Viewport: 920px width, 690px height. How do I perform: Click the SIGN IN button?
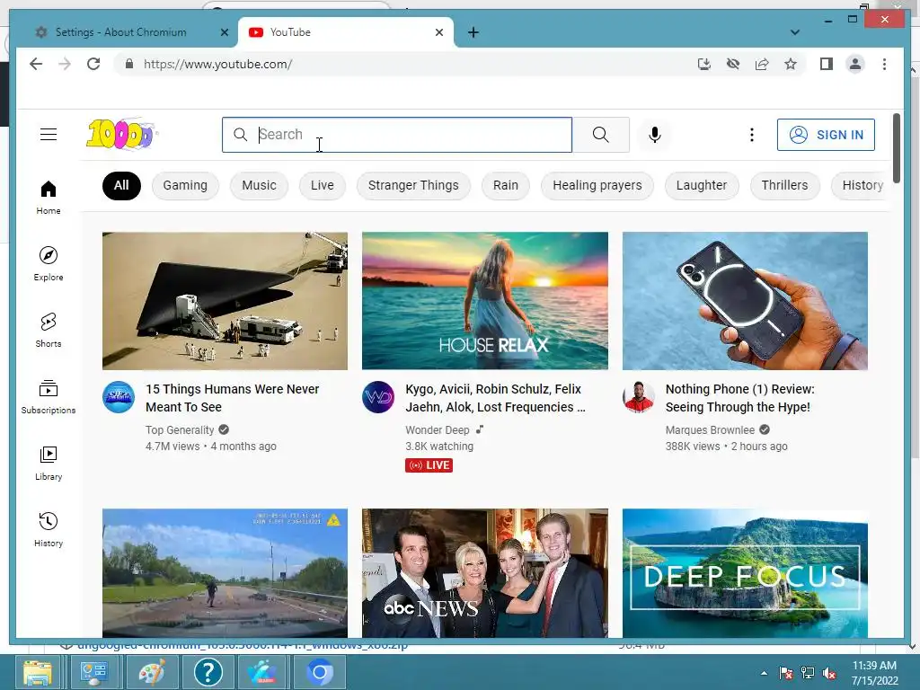pyautogui.click(x=826, y=135)
